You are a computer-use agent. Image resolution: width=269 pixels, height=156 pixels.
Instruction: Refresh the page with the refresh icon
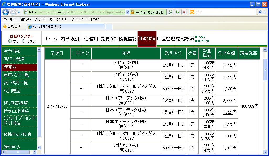pyautogui.click(x=177, y=12)
